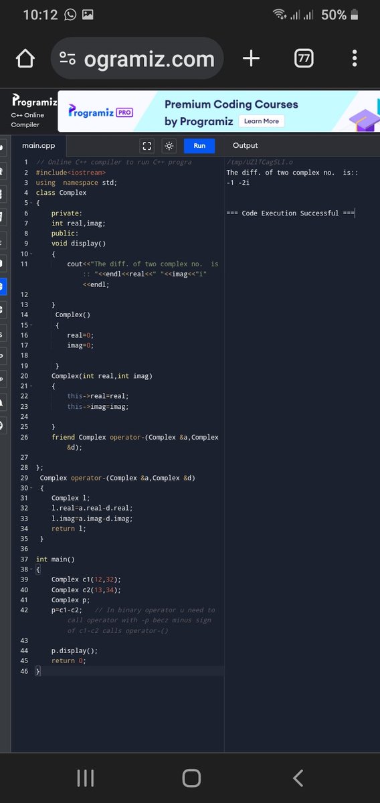Screen dimensions: 380x803
Task: Click 'this->imag=imag;' on line 23
Action: (x=98, y=406)
